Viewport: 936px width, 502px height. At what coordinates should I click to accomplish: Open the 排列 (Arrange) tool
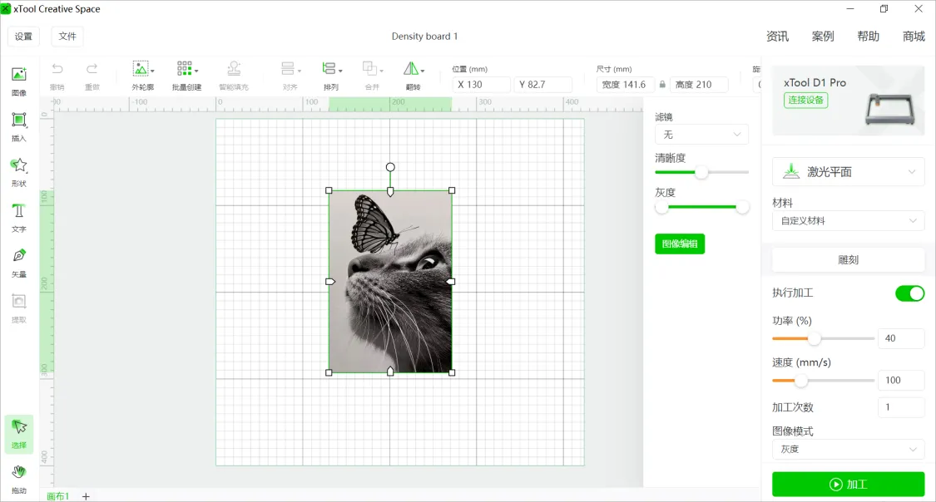point(331,75)
